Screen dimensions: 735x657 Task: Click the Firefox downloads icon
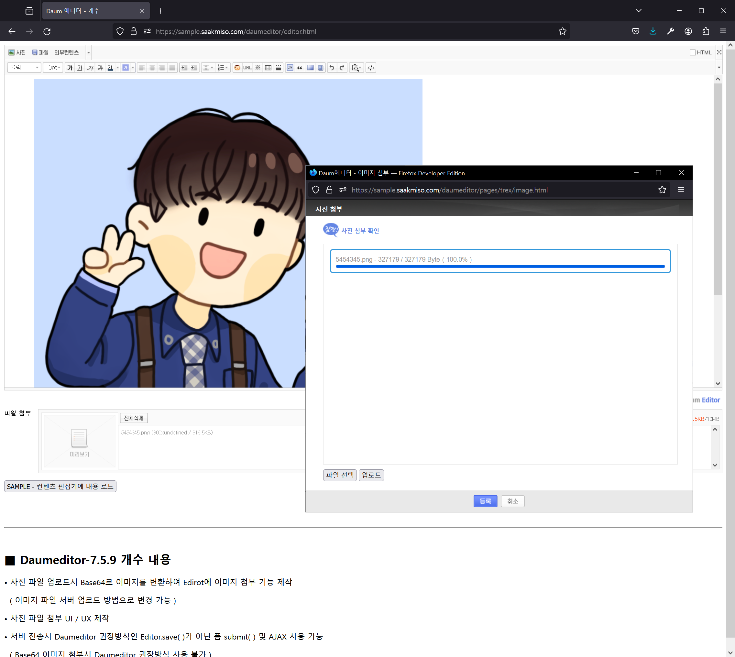click(x=653, y=31)
